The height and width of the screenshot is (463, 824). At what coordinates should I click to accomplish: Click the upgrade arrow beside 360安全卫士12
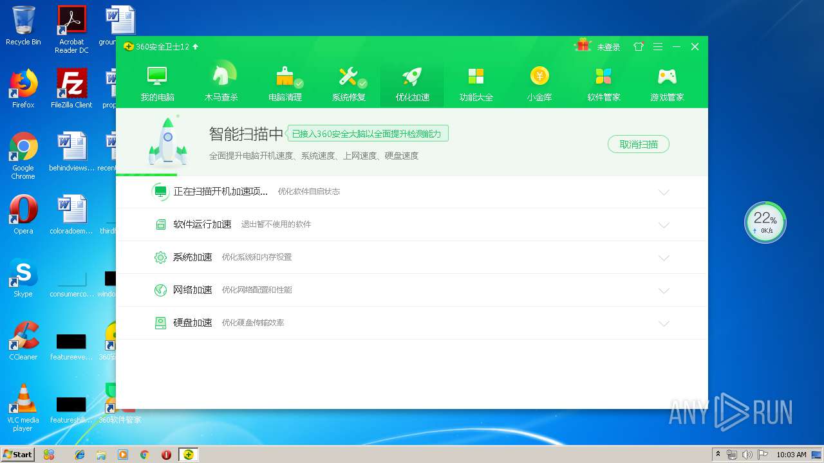pyautogui.click(x=196, y=47)
